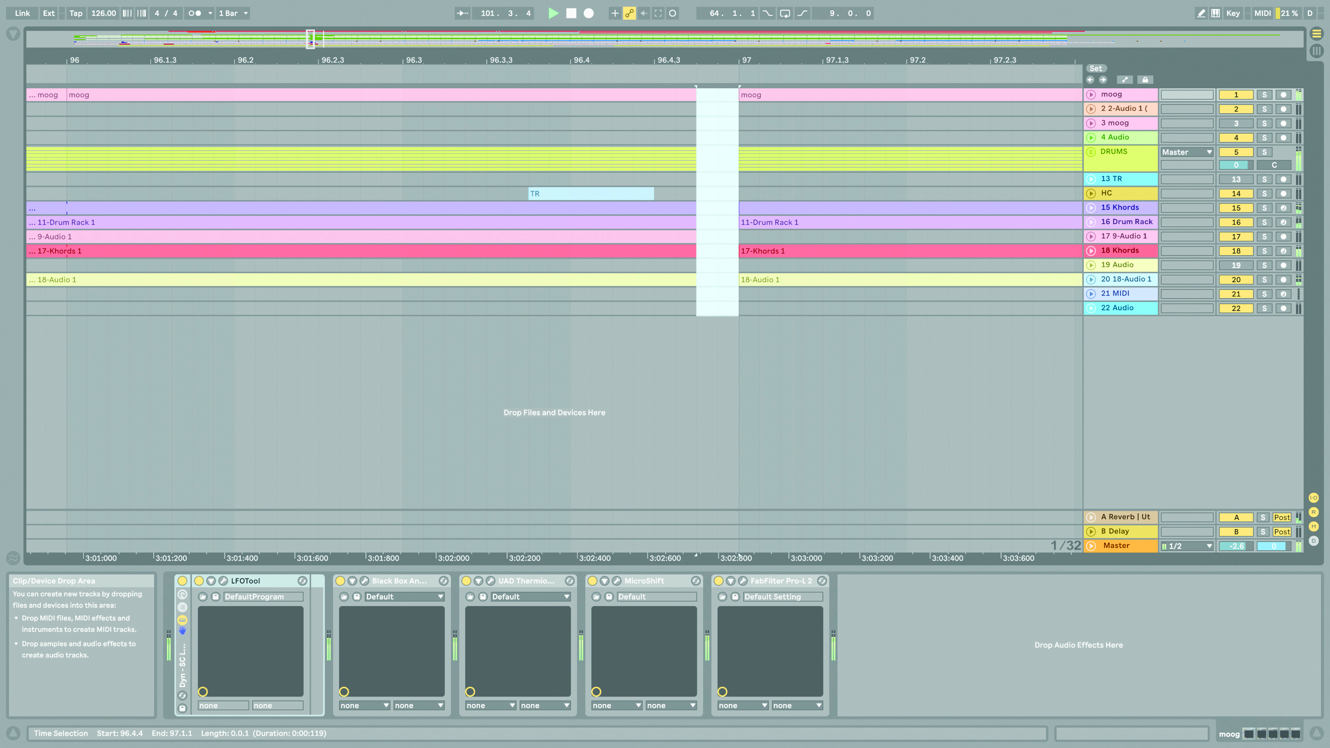Toggle the Track Delay D show/hide button

coord(1314,541)
